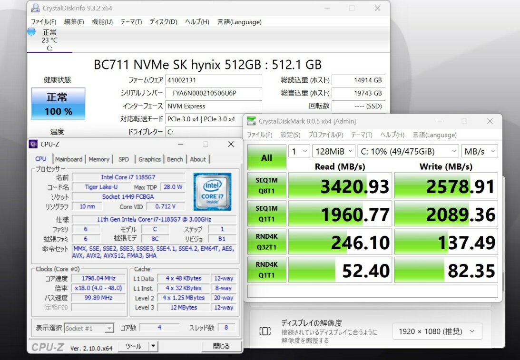Click the CrystalDiskInfo title bar app icon

click(36, 8)
